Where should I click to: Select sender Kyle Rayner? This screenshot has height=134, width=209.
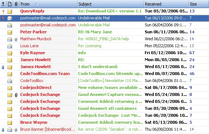pyautogui.click(x=33, y=53)
